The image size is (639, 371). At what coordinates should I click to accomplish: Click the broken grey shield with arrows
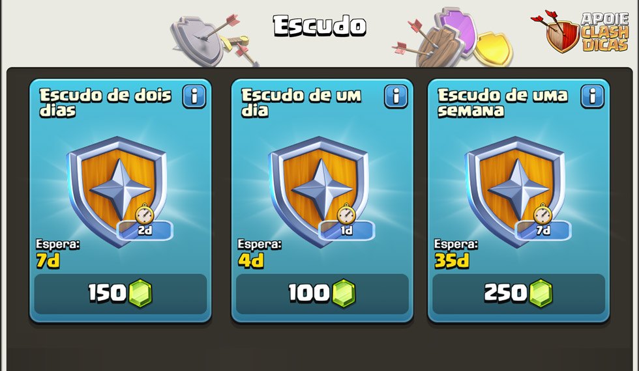pyautogui.click(x=213, y=40)
